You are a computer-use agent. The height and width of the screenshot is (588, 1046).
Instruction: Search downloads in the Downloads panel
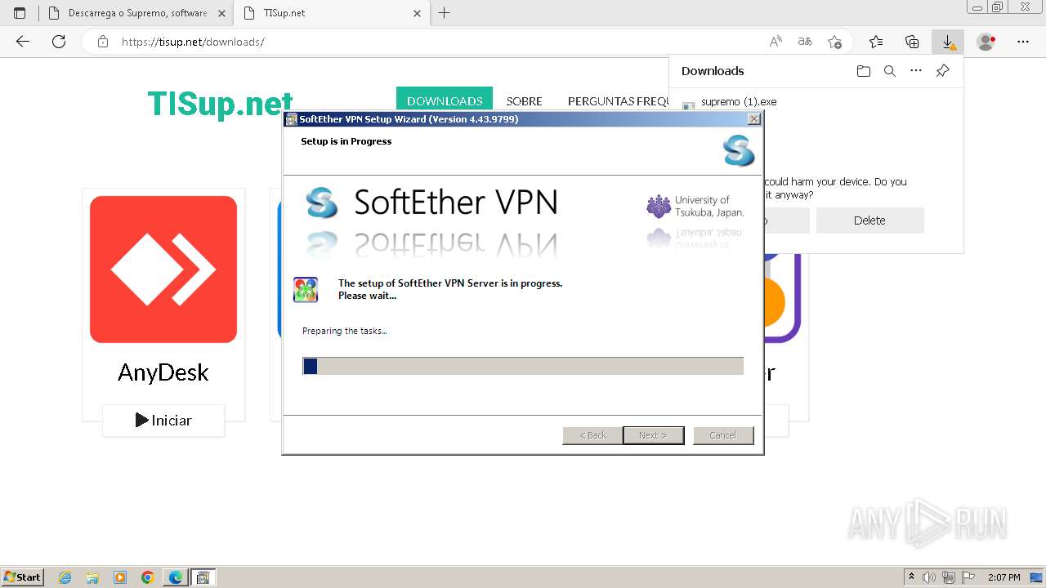890,71
